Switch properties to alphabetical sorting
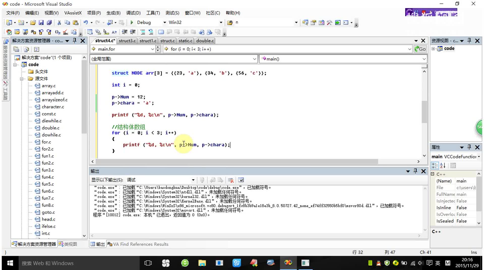This screenshot has height=270, width=484. pos(443,165)
